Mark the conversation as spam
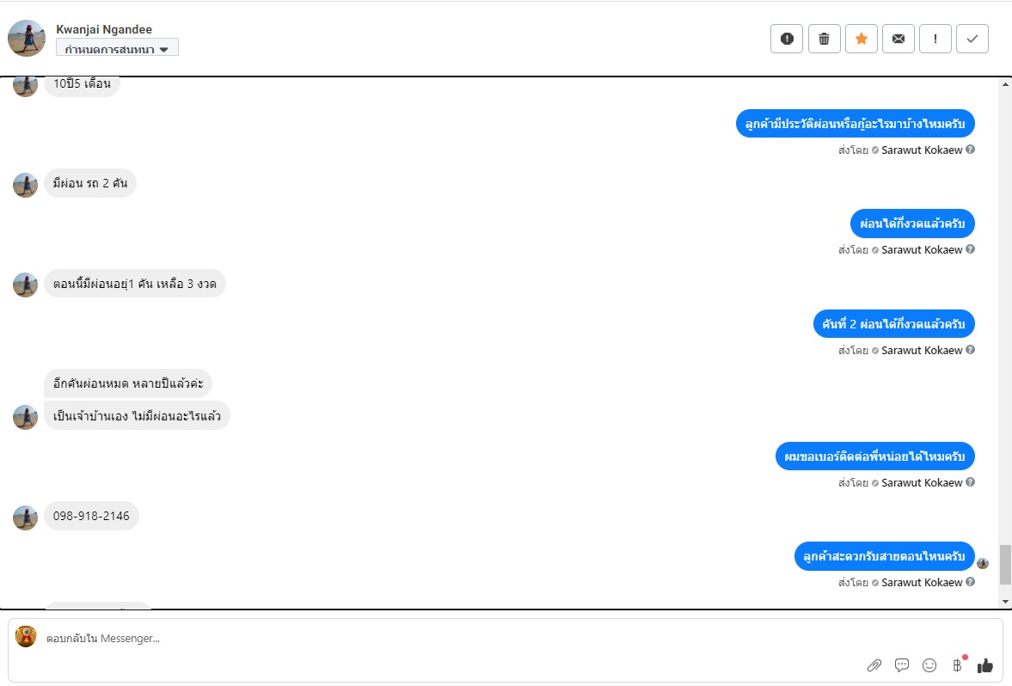1012x686 pixels. (x=786, y=39)
